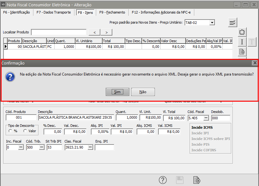Click the Localizar Produto search field
The height and width of the screenshot is (186, 259).
(59, 32)
